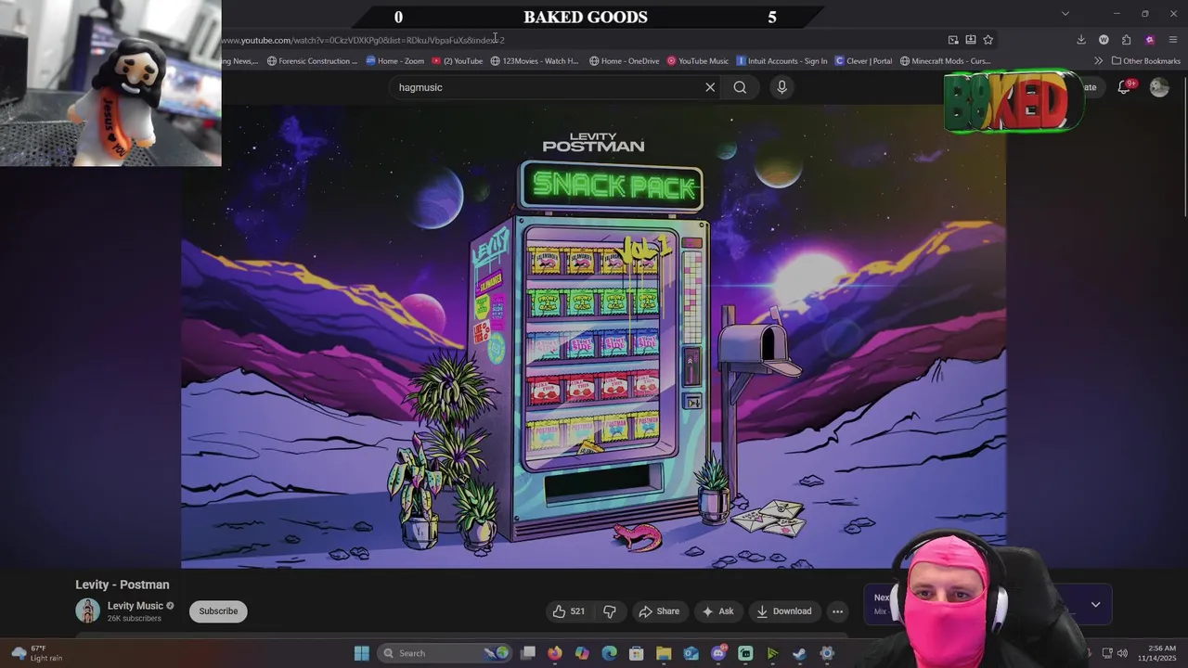
Task: Subscribe to Levity Music
Action: click(x=218, y=611)
